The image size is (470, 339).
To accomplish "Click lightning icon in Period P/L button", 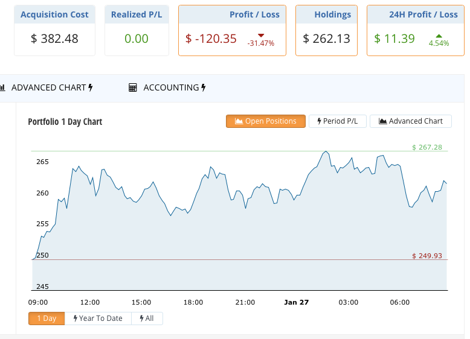I will tap(318, 121).
